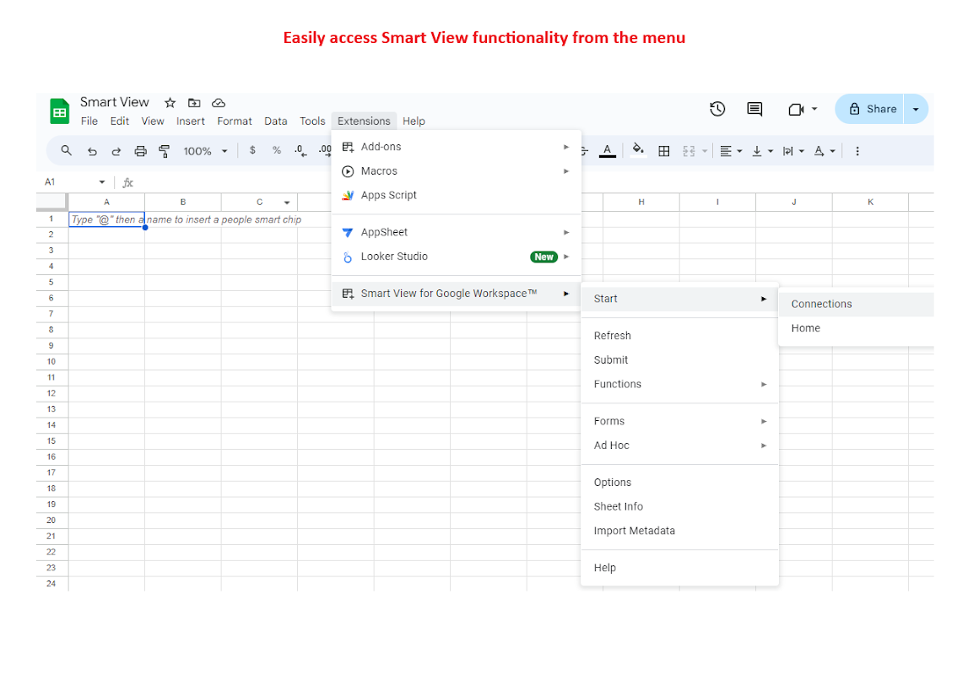
Task: Open Smart View for Google Workspace submenu
Action: pos(457,294)
